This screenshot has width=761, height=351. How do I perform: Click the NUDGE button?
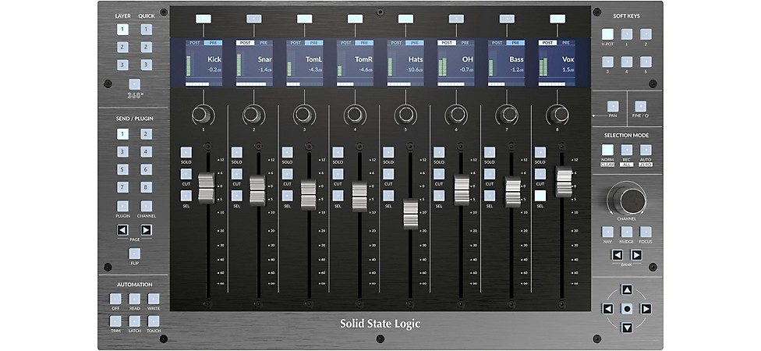point(627,232)
